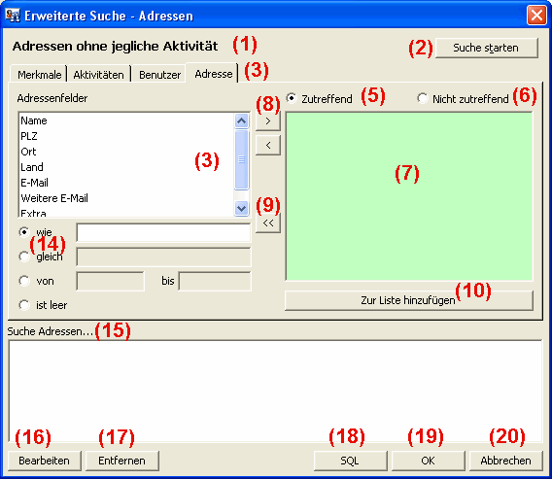552x479 pixels.
Task: Select E-Mail in Adressenfelder list
Action: 34,183
